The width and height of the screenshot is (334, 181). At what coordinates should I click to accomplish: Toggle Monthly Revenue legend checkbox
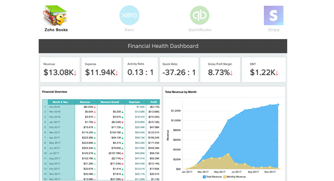tap(225, 177)
